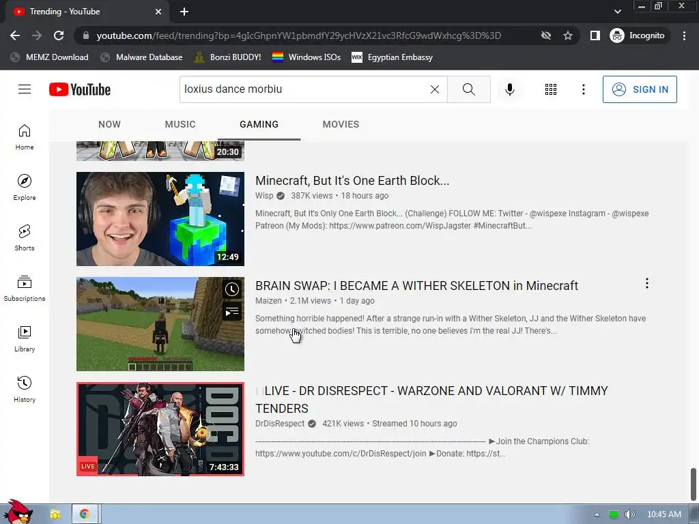Viewport: 699px width, 524px height.
Task: Click the One Earth Block video thumbnail
Action: tap(160, 219)
